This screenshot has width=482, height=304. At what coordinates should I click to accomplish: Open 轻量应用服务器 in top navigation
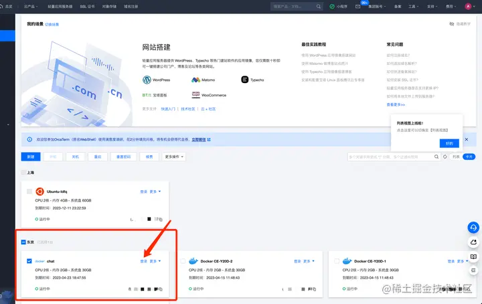[x=60, y=7]
